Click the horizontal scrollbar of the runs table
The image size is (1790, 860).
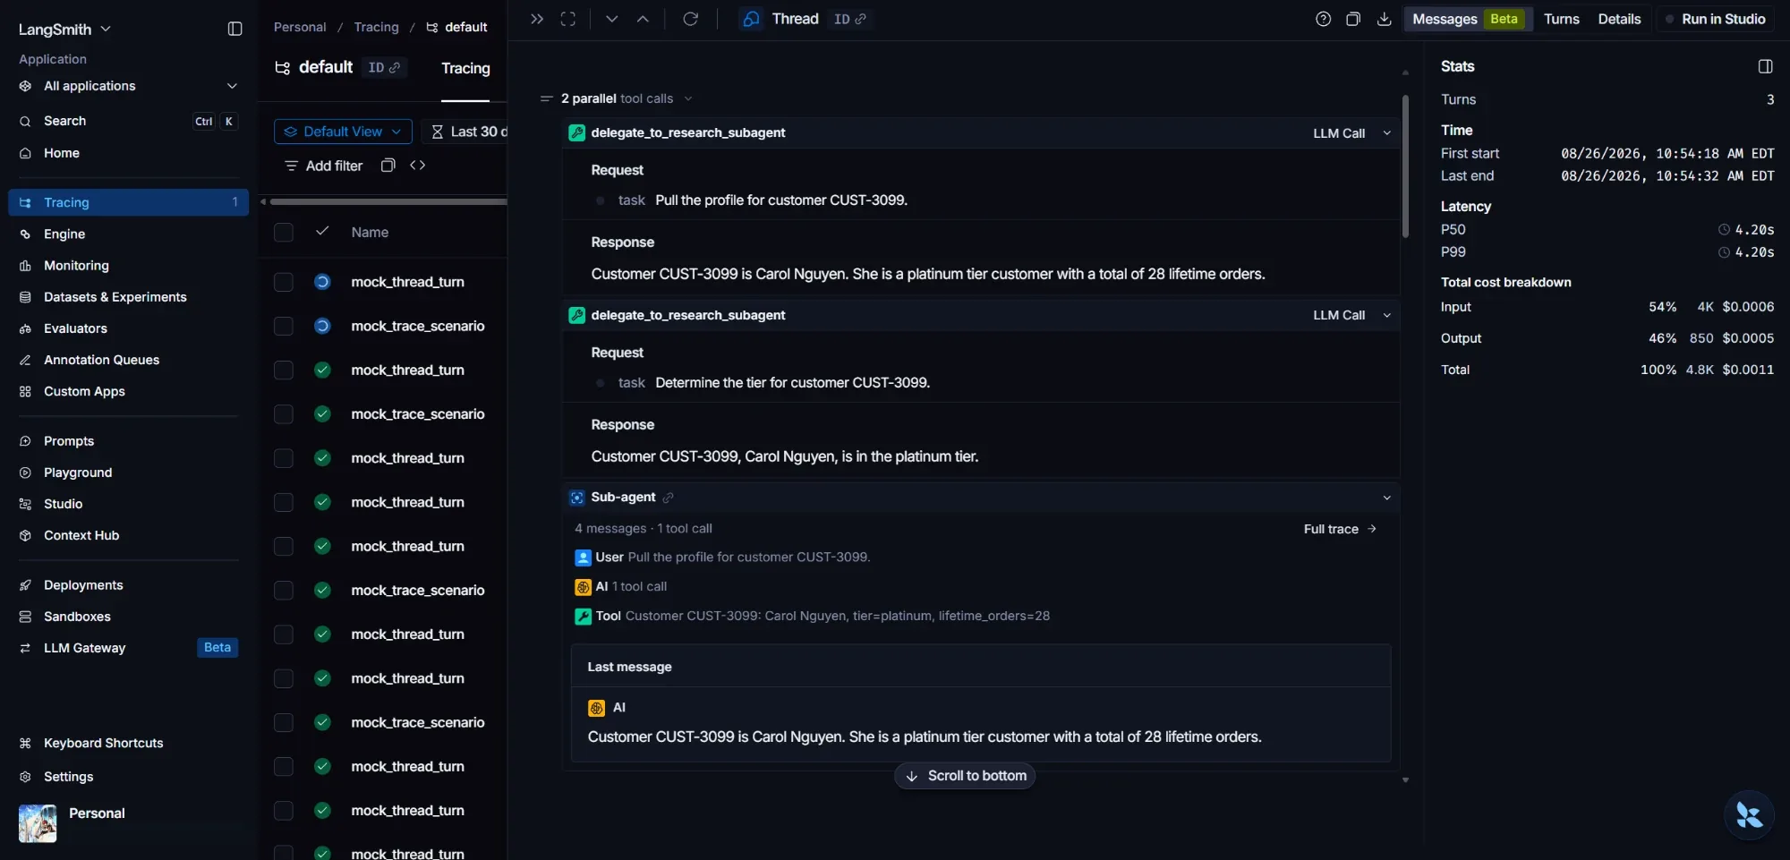(388, 202)
